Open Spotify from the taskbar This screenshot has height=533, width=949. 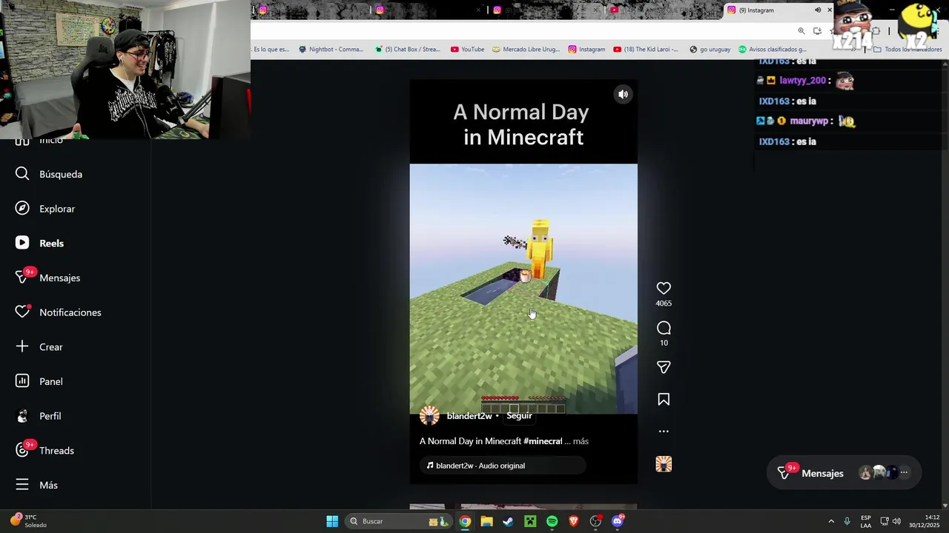click(552, 521)
